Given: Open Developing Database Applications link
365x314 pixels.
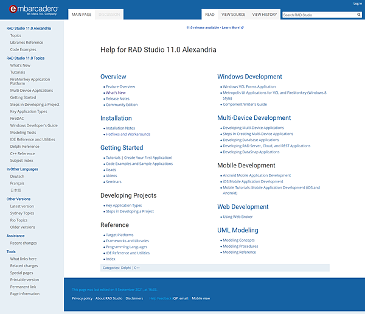Looking at the screenshot, I should point(251,140).
